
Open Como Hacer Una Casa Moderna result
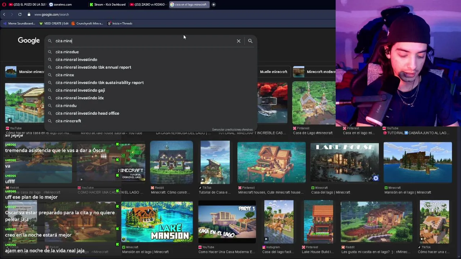point(227,252)
